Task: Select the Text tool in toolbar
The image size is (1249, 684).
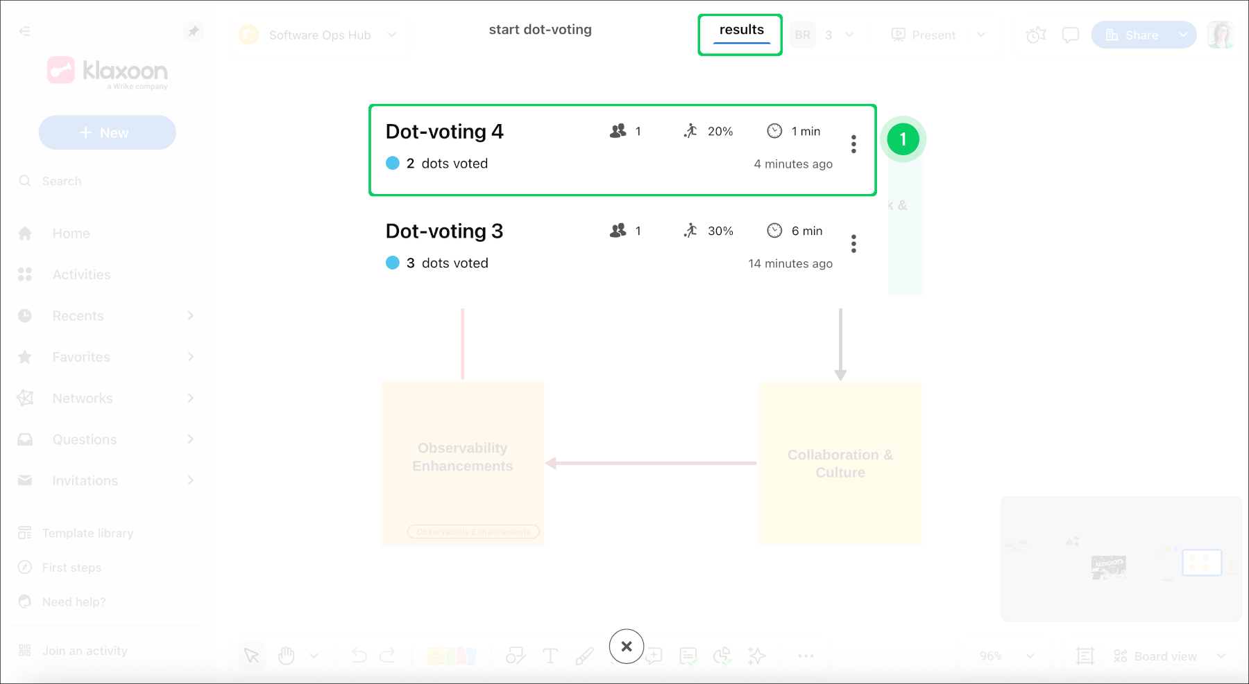Action: click(550, 656)
